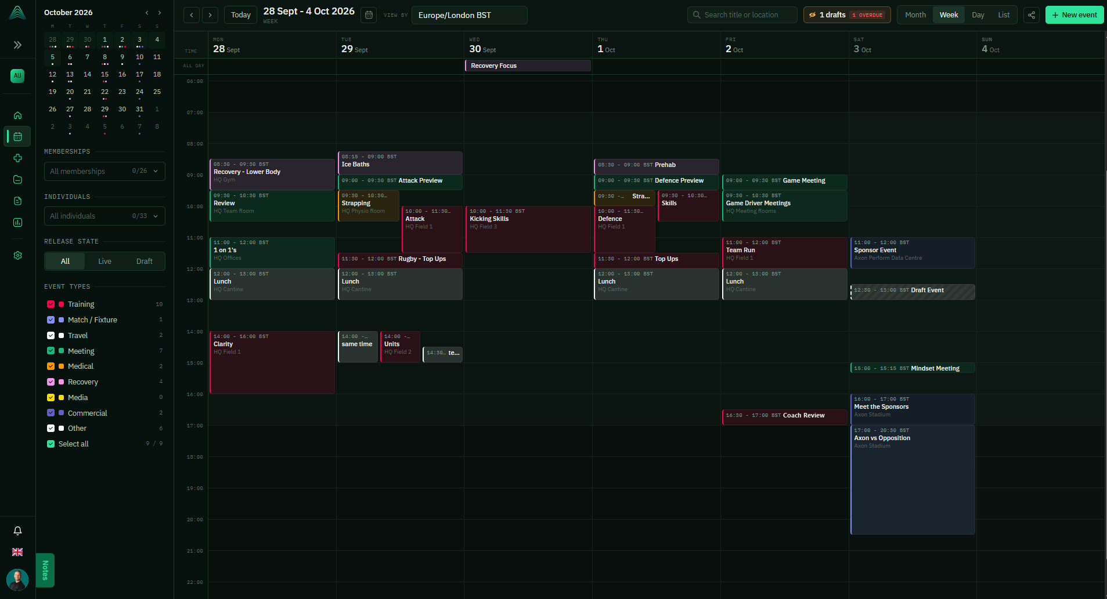Click the New event button

[1074, 15]
